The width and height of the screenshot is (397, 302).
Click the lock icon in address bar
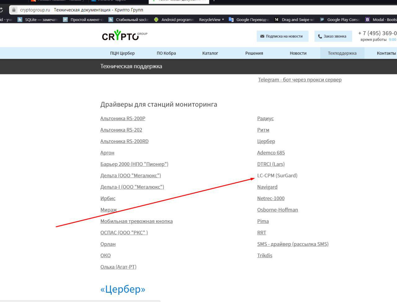pyautogui.click(x=14, y=10)
